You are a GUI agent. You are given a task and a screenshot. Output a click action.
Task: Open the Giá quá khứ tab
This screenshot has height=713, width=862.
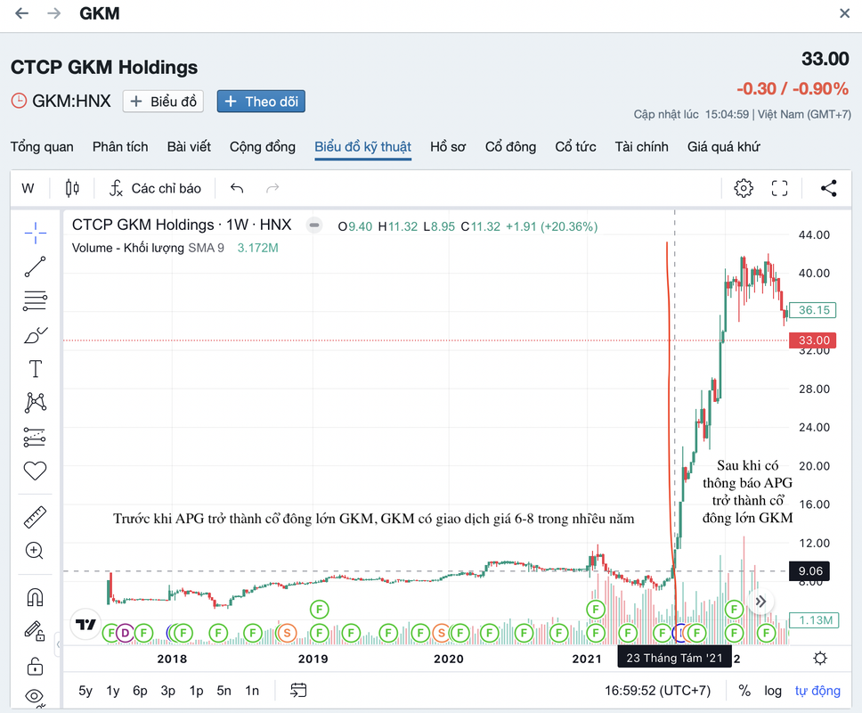coord(724,147)
